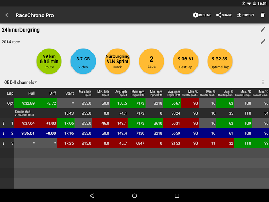Open the table overflow options menu
The width and height of the screenshot is (269, 202).
coord(263,82)
